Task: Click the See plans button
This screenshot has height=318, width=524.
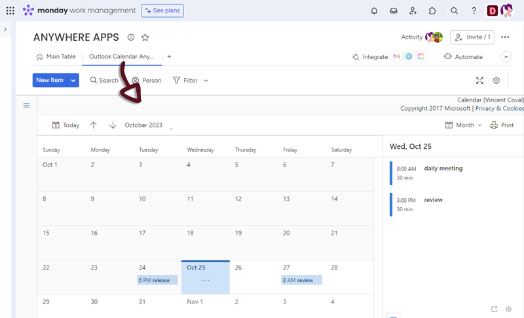Action: (162, 10)
